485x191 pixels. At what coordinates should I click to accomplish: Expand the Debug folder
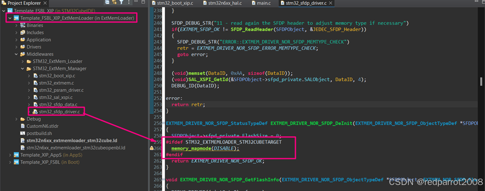tap(16, 119)
